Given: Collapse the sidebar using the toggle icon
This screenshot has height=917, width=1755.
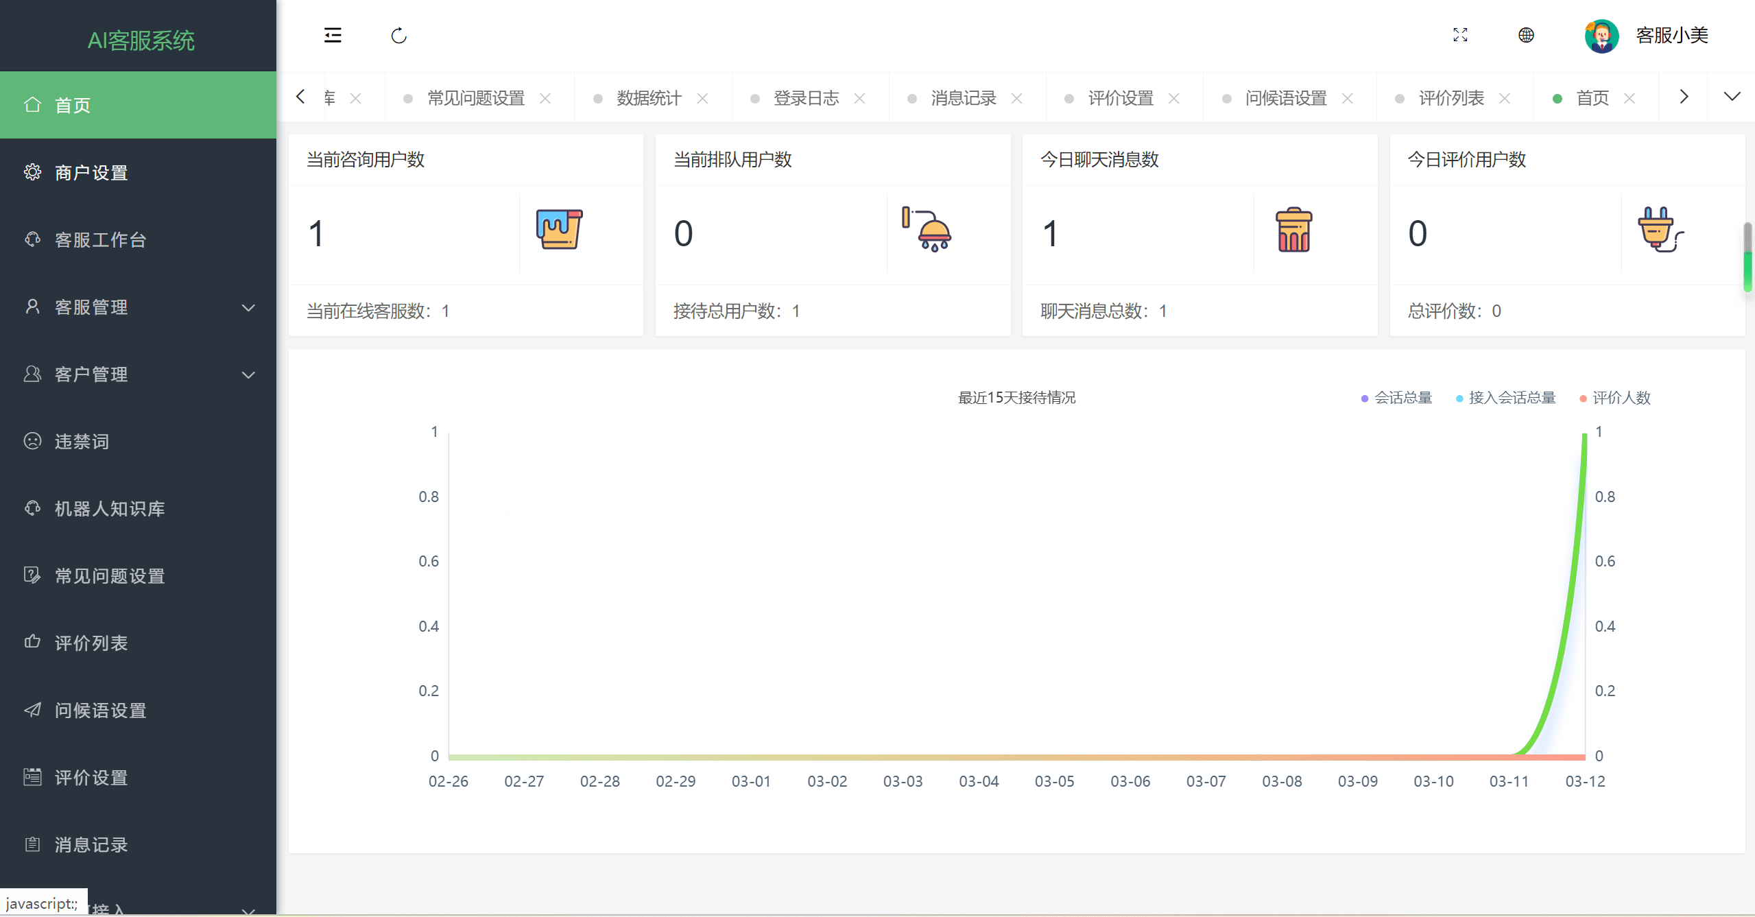Looking at the screenshot, I should pos(332,35).
